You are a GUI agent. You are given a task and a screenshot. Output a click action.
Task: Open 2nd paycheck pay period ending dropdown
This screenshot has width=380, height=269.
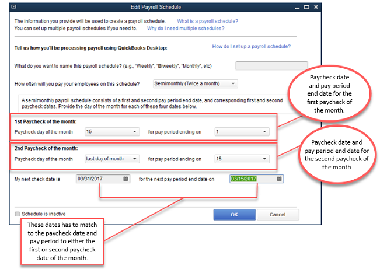tap(242, 159)
